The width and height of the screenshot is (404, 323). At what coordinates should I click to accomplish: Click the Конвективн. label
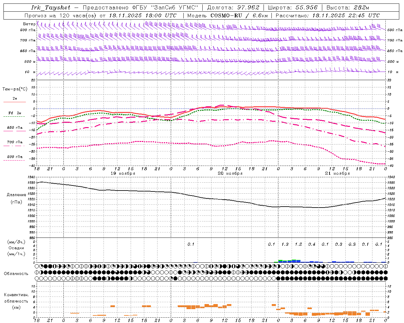click(16, 295)
